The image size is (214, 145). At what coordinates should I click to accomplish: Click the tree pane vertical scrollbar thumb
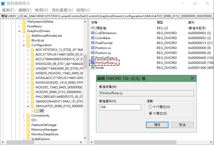coord(85,62)
